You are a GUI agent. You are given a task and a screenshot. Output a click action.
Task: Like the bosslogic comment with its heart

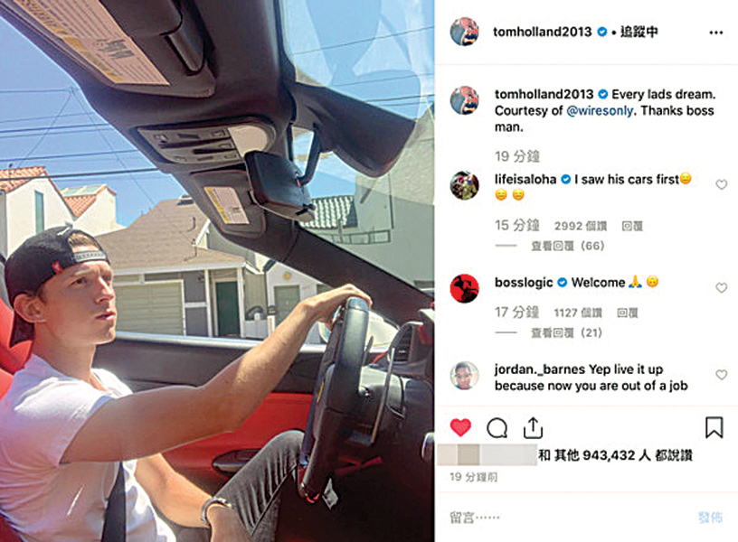point(721,287)
